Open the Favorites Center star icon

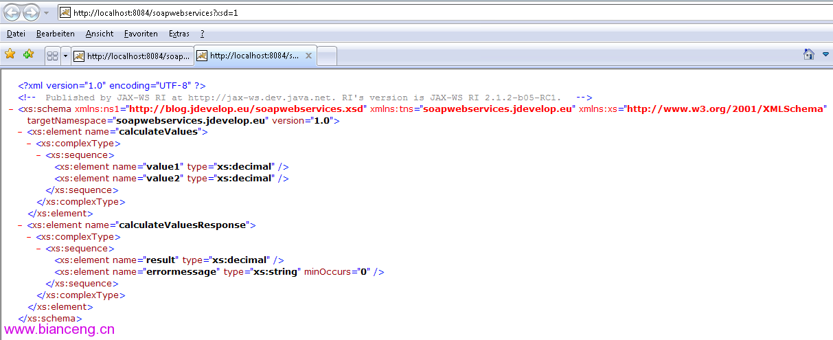10,54
